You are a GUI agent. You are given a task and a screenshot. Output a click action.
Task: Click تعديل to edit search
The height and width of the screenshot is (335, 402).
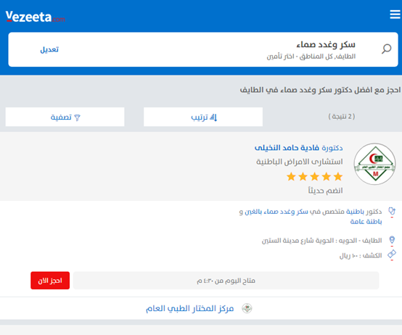point(49,49)
